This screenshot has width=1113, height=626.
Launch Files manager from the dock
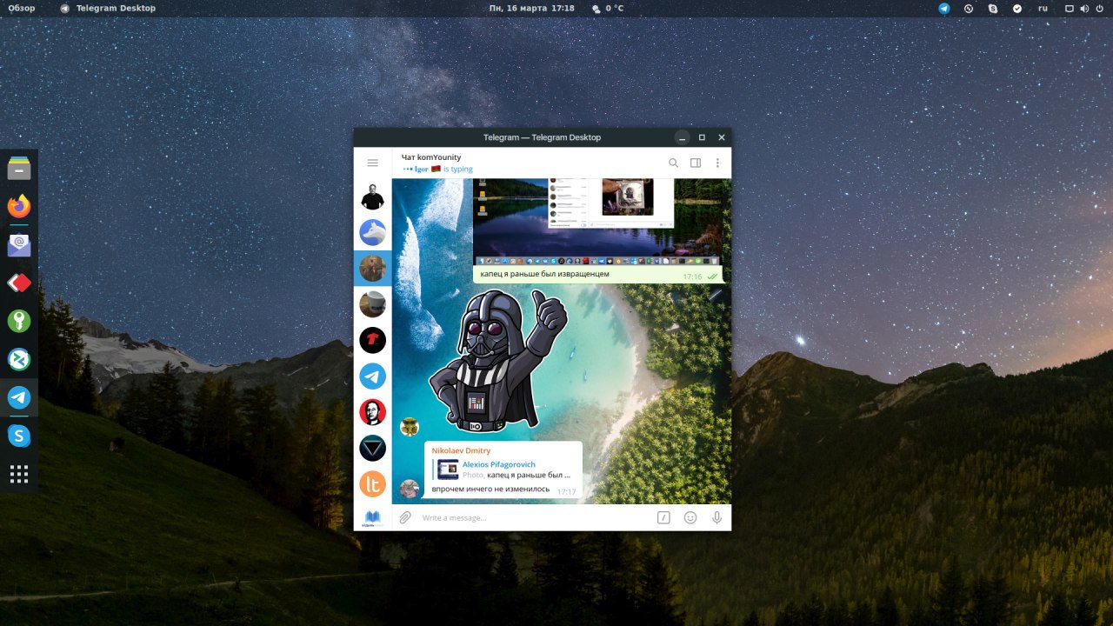pyautogui.click(x=19, y=167)
